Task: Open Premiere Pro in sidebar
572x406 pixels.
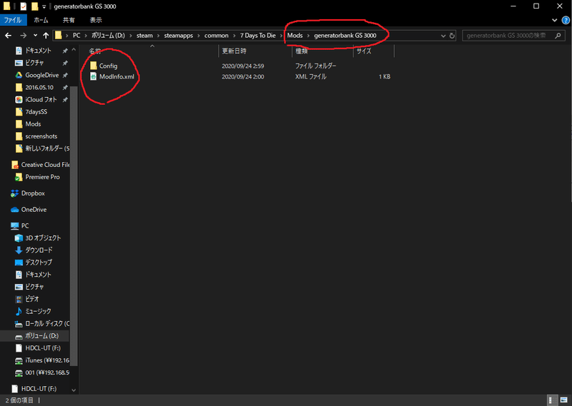Action: [42, 177]
